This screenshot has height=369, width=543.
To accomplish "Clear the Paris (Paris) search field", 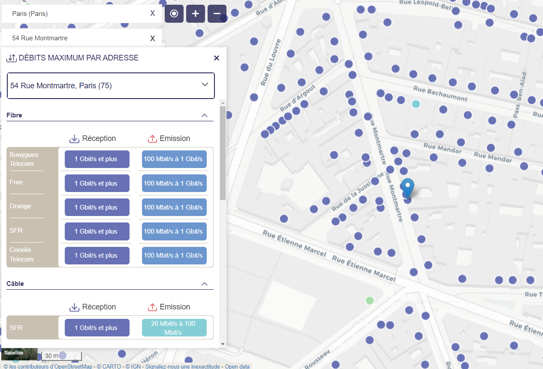I will tap(152, 13).
